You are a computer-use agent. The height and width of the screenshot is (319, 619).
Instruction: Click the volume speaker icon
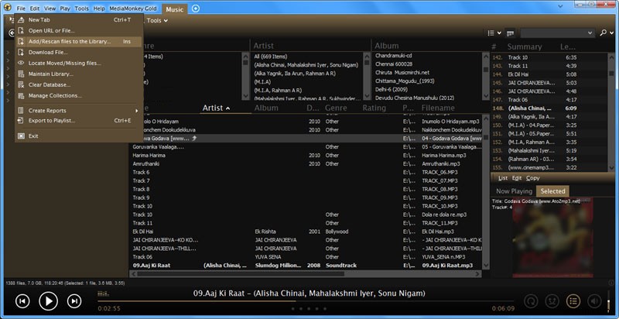coord(594,300)
